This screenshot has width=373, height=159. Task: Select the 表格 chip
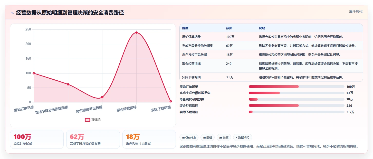pyautogui.click(x=207, y=137)
